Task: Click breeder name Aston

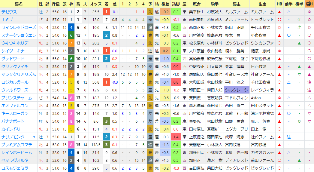Action: tap(256, 98)
